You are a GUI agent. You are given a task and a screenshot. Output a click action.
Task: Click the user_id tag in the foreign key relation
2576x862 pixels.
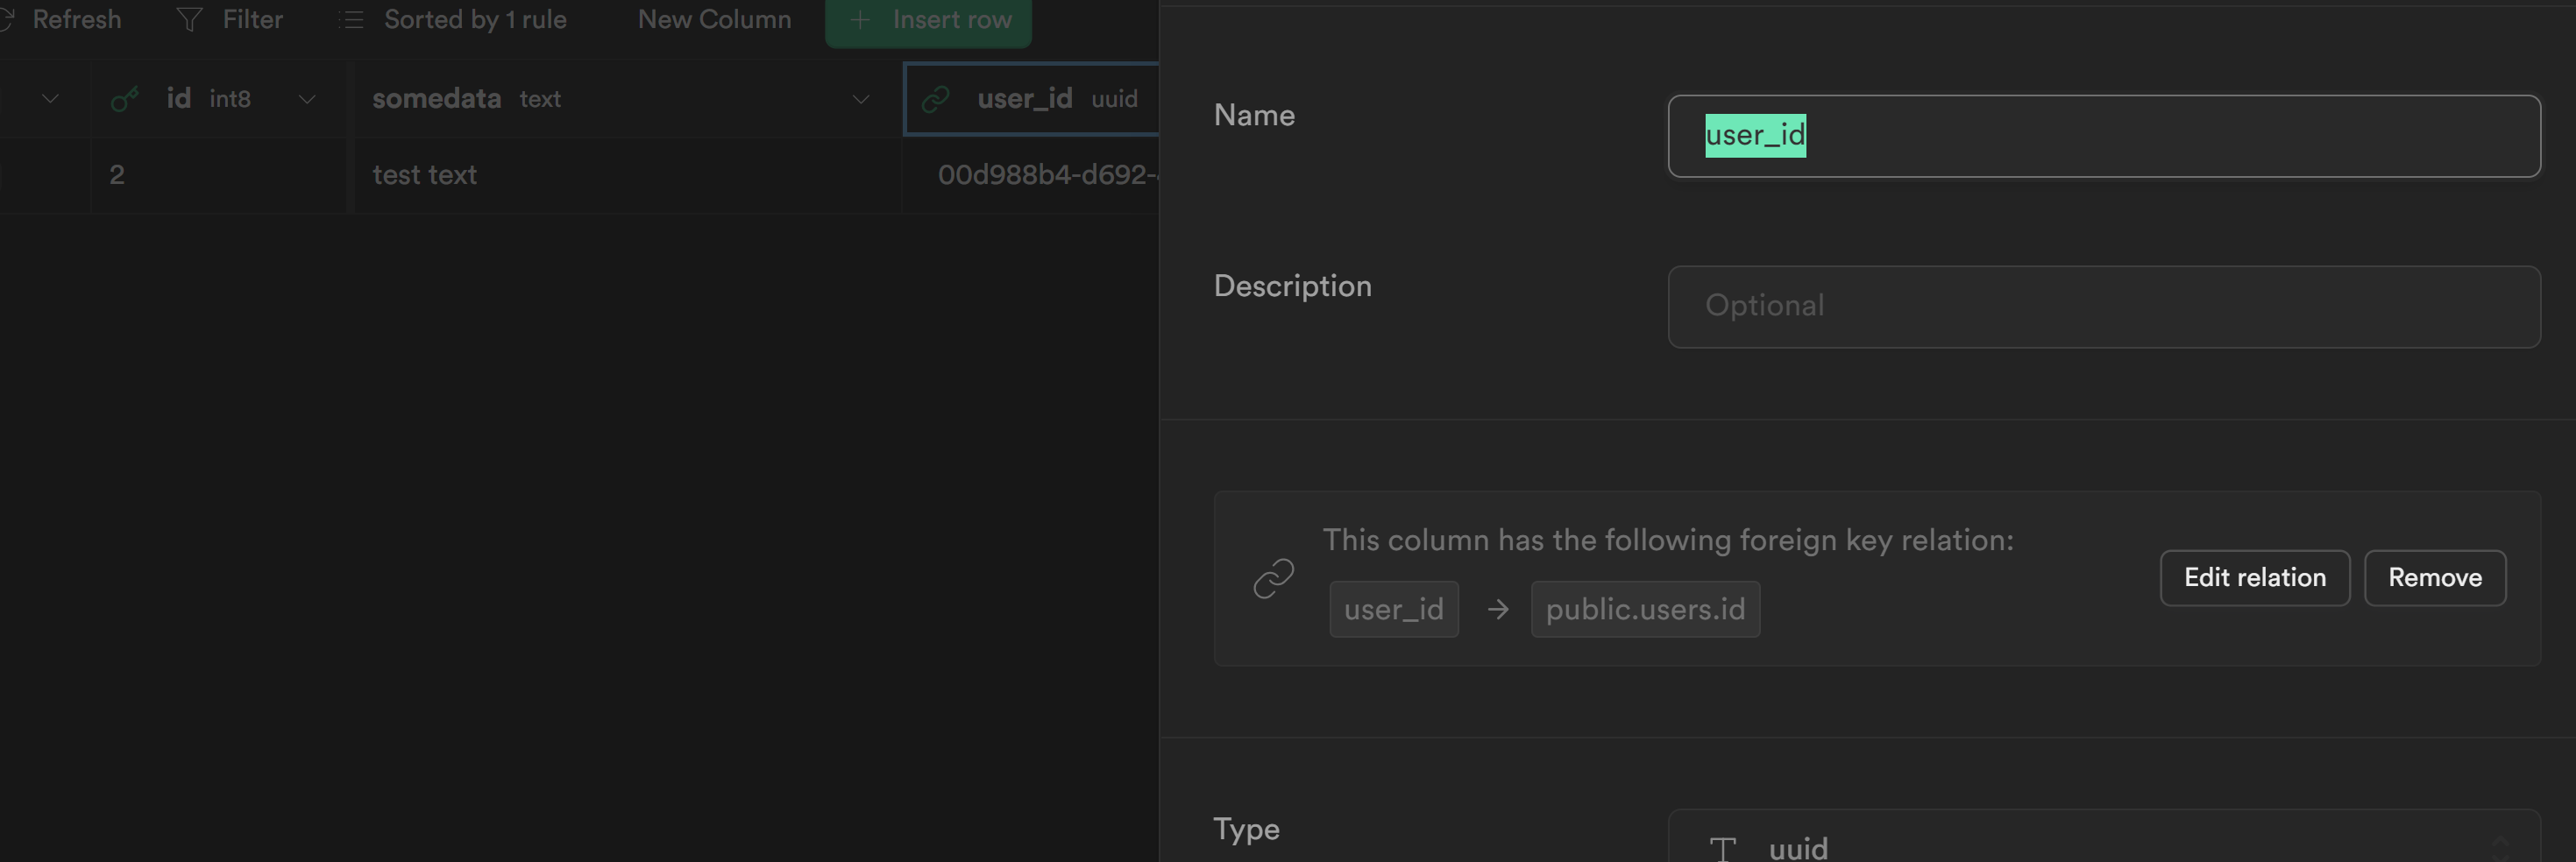point(1394,609)
